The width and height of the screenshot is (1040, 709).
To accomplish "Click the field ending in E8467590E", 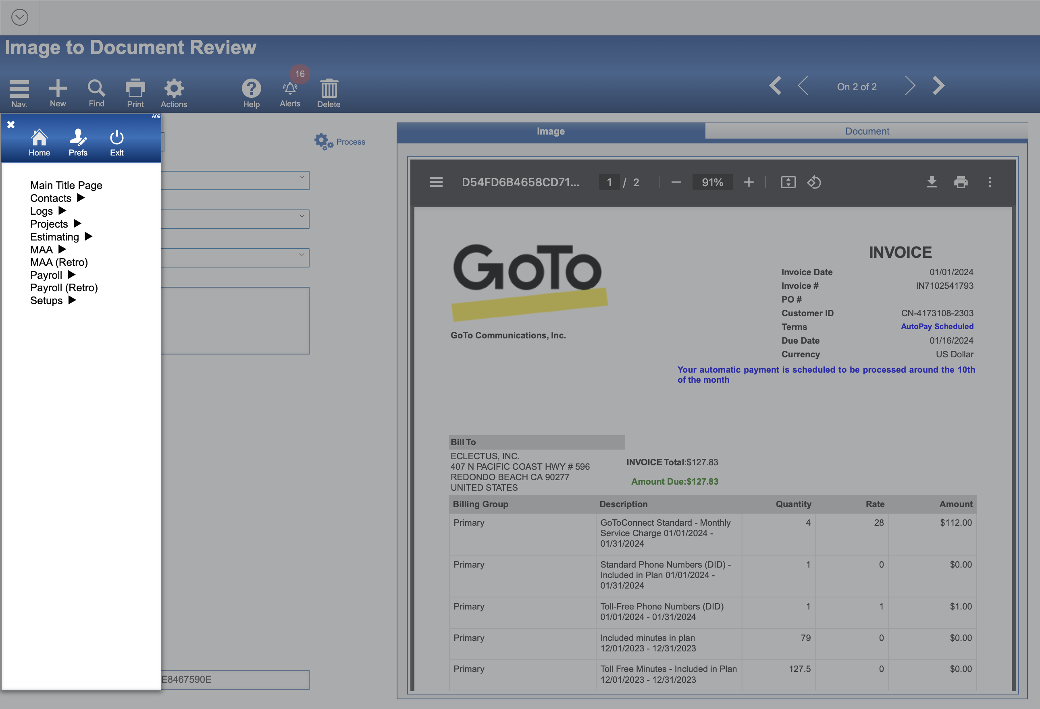I will tap(235, 680).
